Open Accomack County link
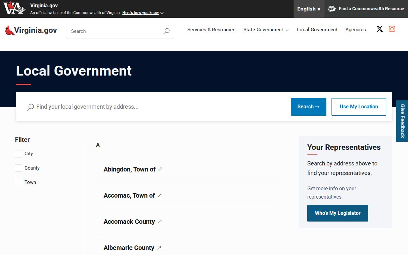This screenshot has width=408, height=255. click(x=129, y=222)
